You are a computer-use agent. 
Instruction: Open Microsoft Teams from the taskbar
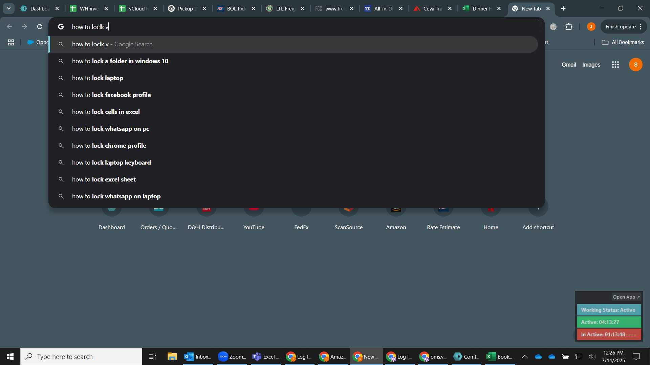[x=266, y=357]
